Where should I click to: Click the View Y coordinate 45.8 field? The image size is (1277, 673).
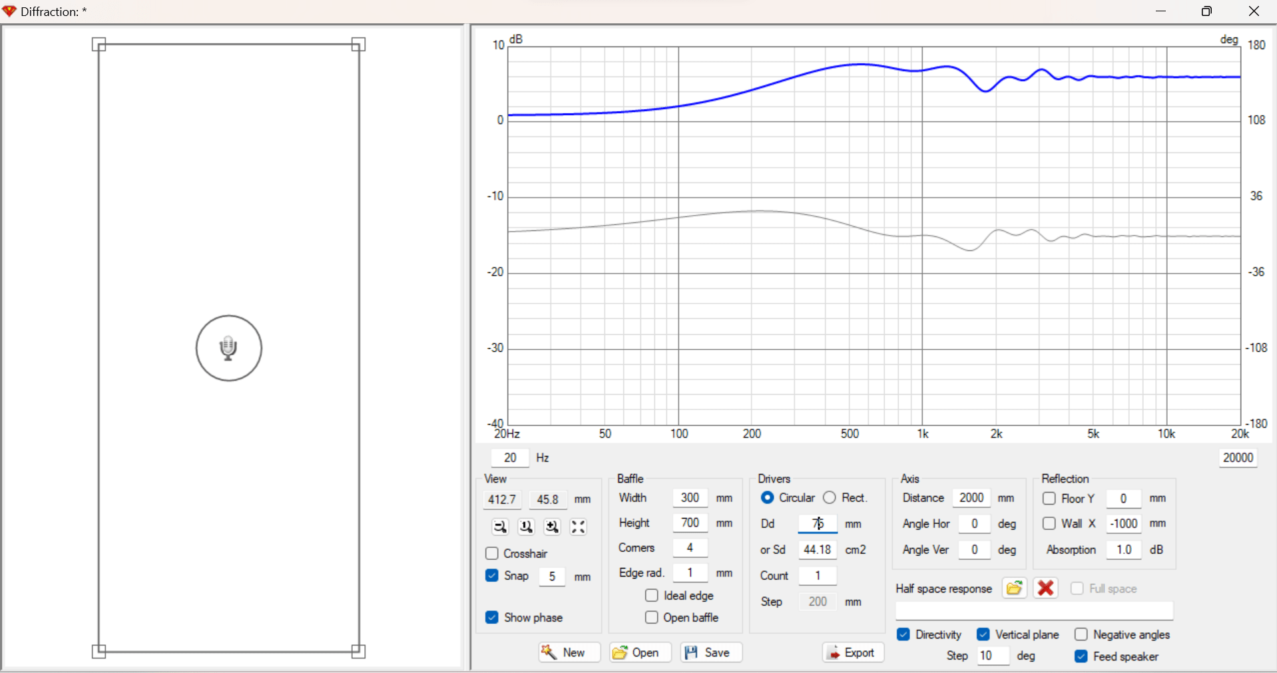click(x=548, y=500)
